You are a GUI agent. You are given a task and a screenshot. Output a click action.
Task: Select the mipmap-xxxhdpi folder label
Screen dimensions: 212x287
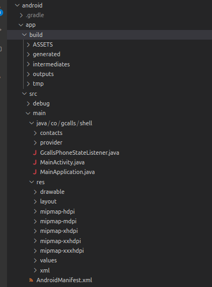tap(62, 251)
